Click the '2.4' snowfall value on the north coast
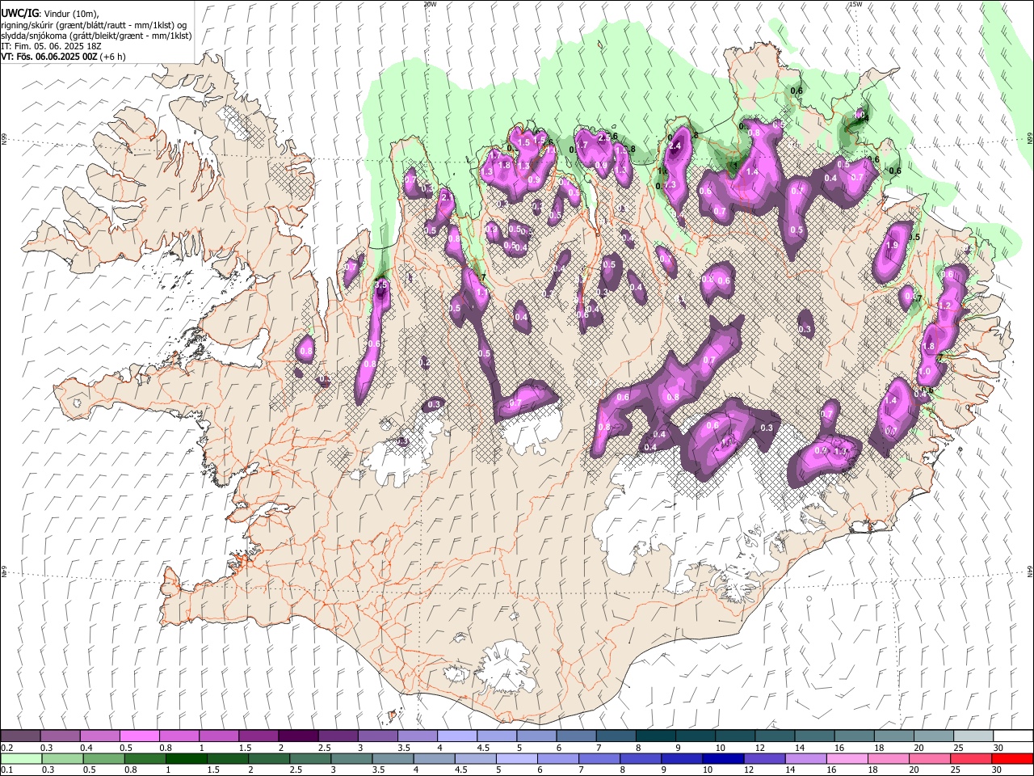This screenshot has width=1034, height=776. 675,146
